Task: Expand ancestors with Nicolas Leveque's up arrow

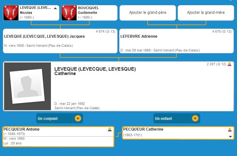Action: pyautogui.click(x=55, y=8)
